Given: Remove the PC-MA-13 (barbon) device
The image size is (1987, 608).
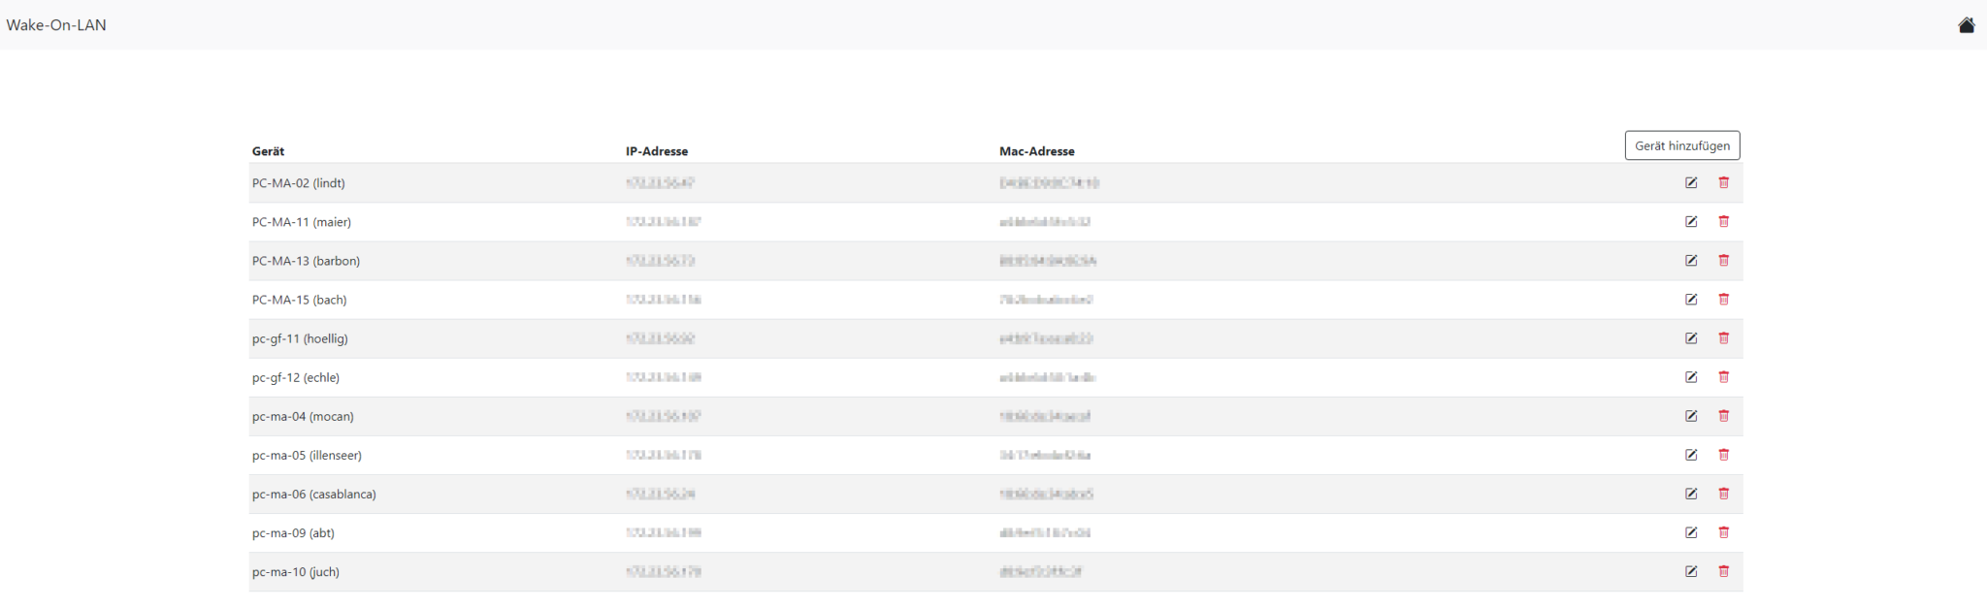Looking at the screenshot, I should (x=1724, y=260).
